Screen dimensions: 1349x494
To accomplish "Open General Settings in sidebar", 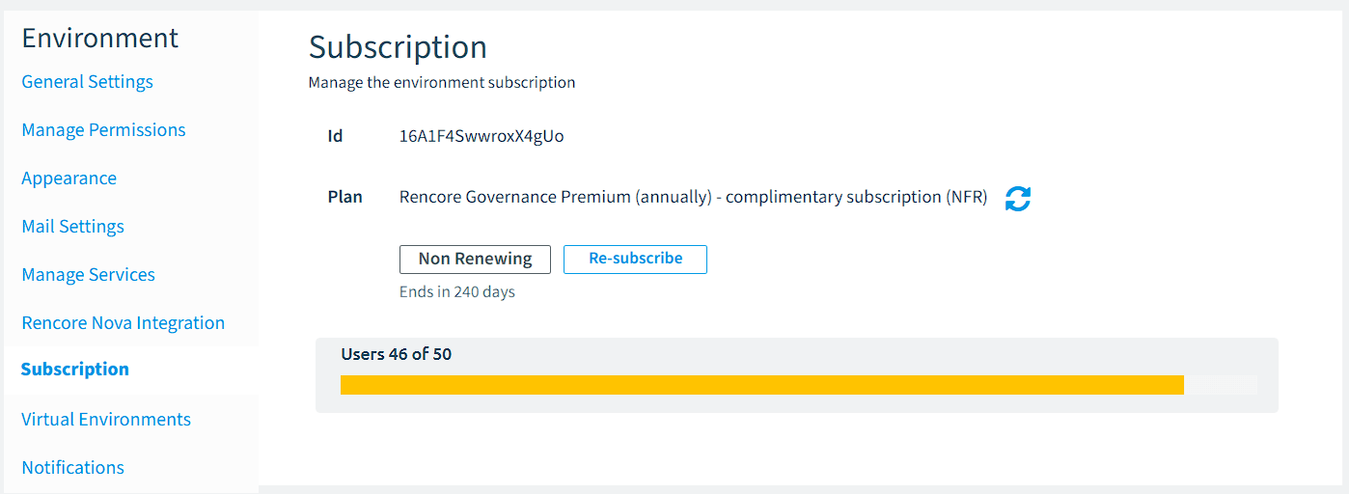I will tap(88, 82).
